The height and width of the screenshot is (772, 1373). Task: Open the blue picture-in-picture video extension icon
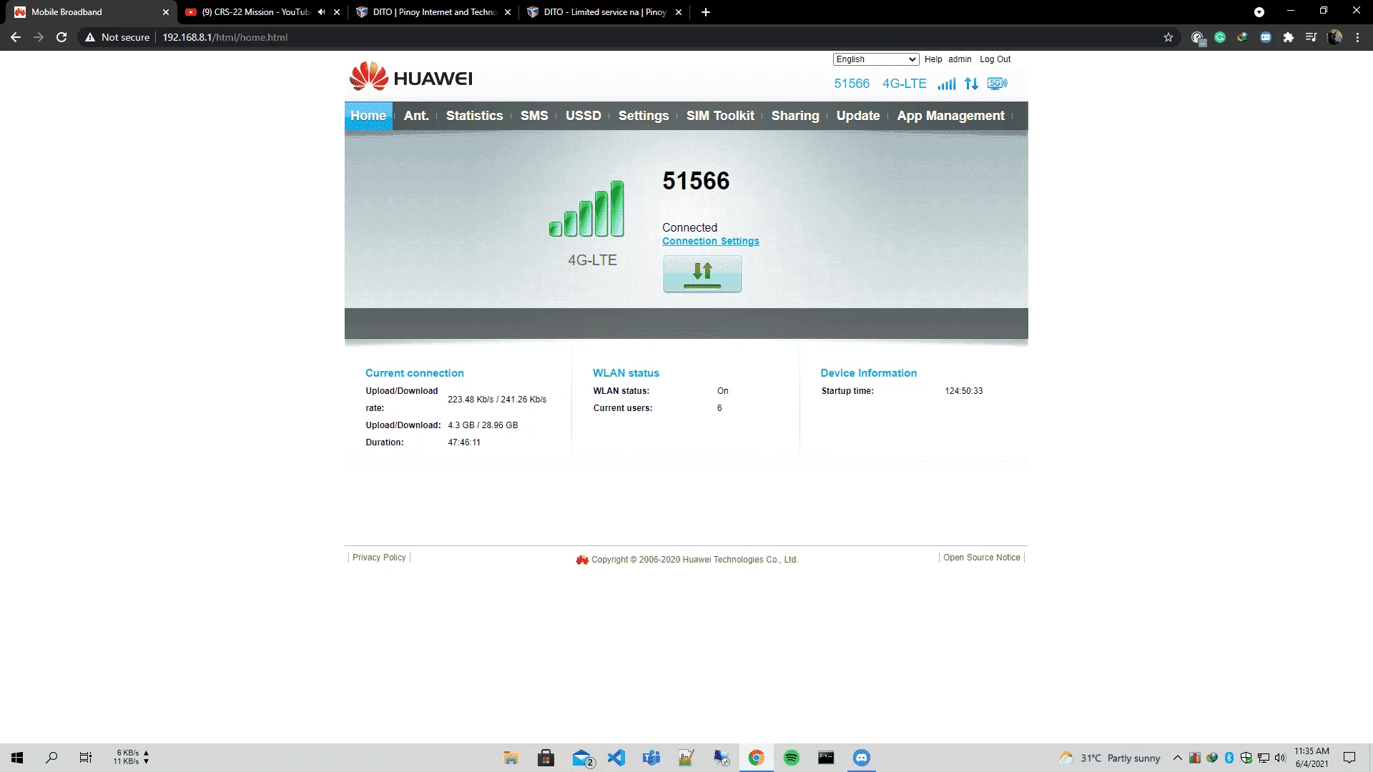[1266, 37]
